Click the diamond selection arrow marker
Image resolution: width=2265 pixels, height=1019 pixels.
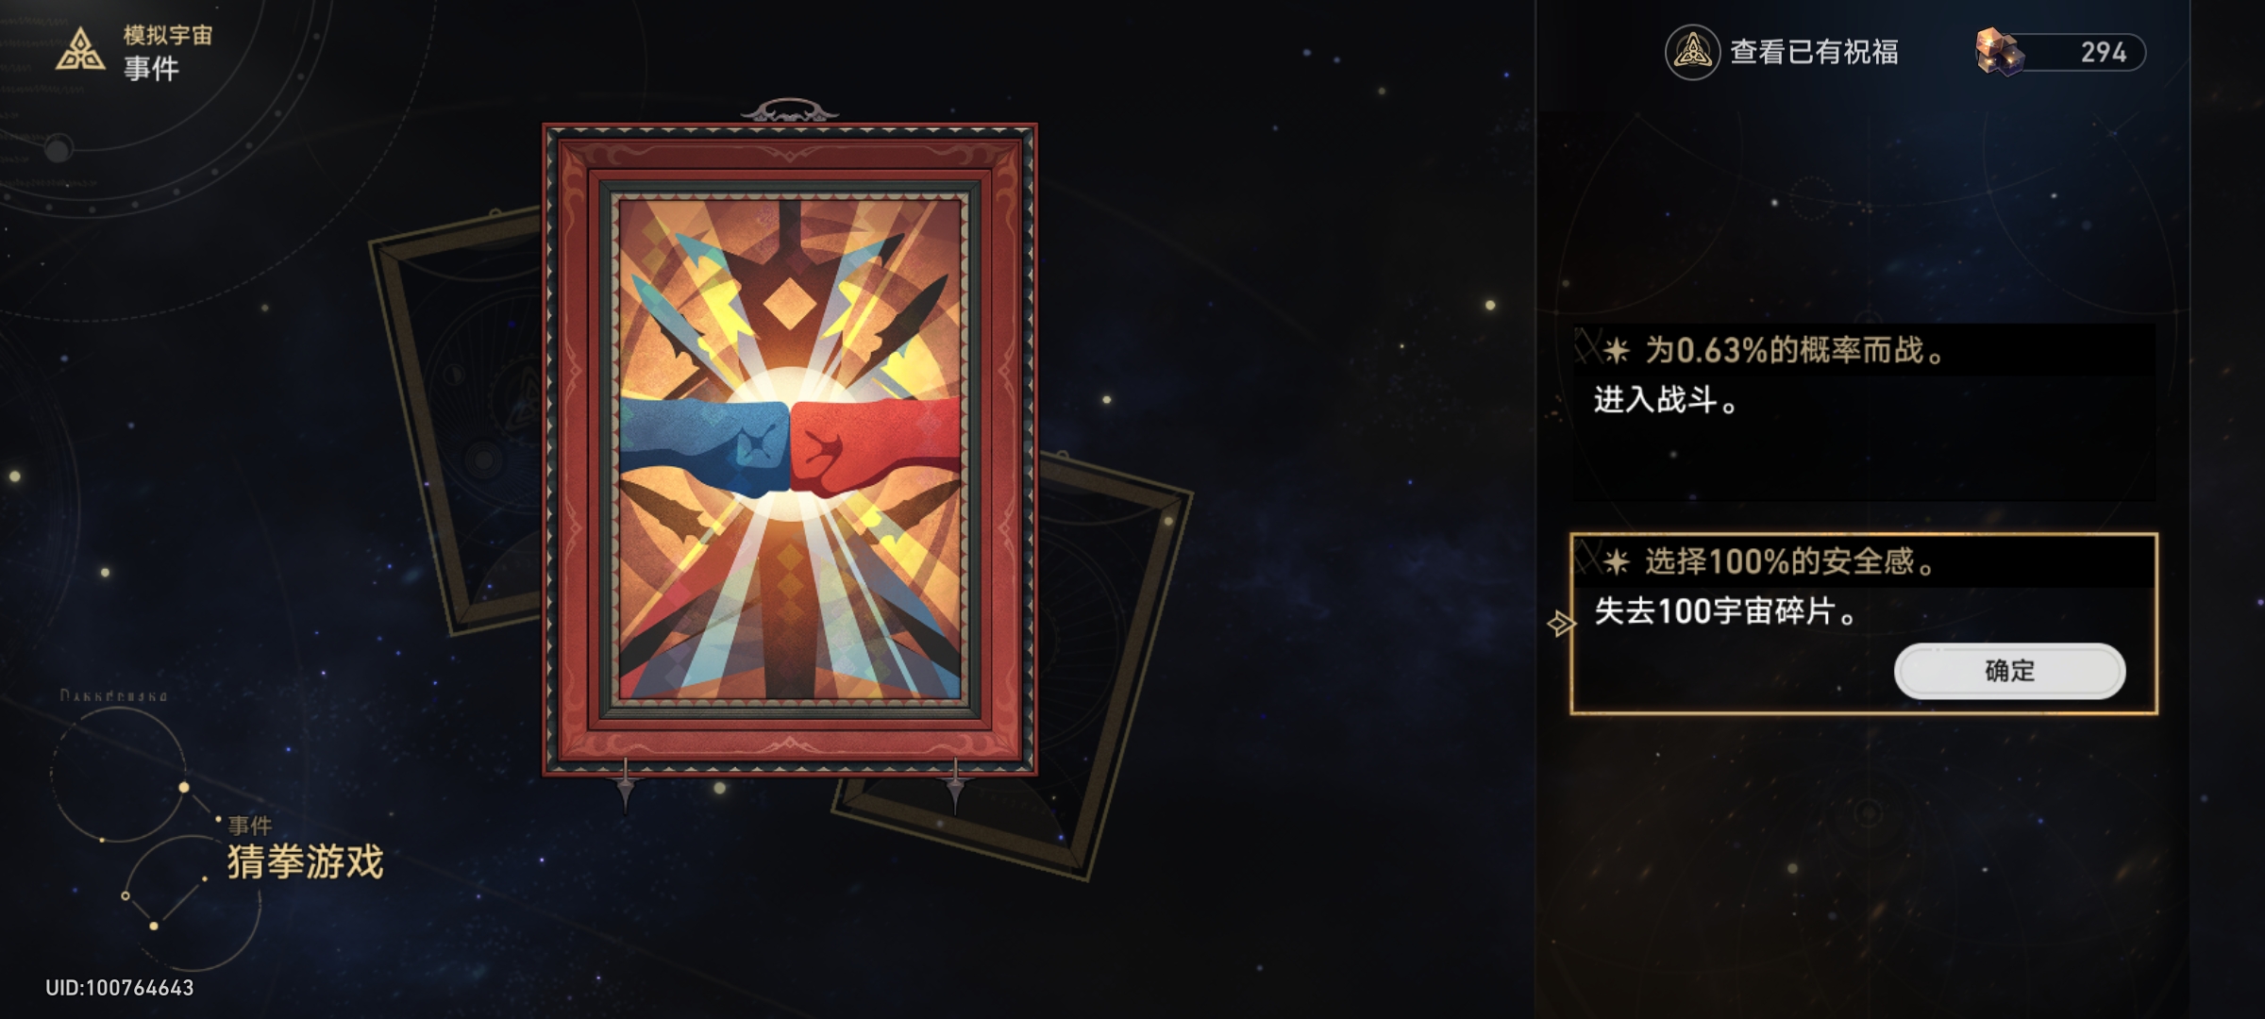(x=1560, y=623)
